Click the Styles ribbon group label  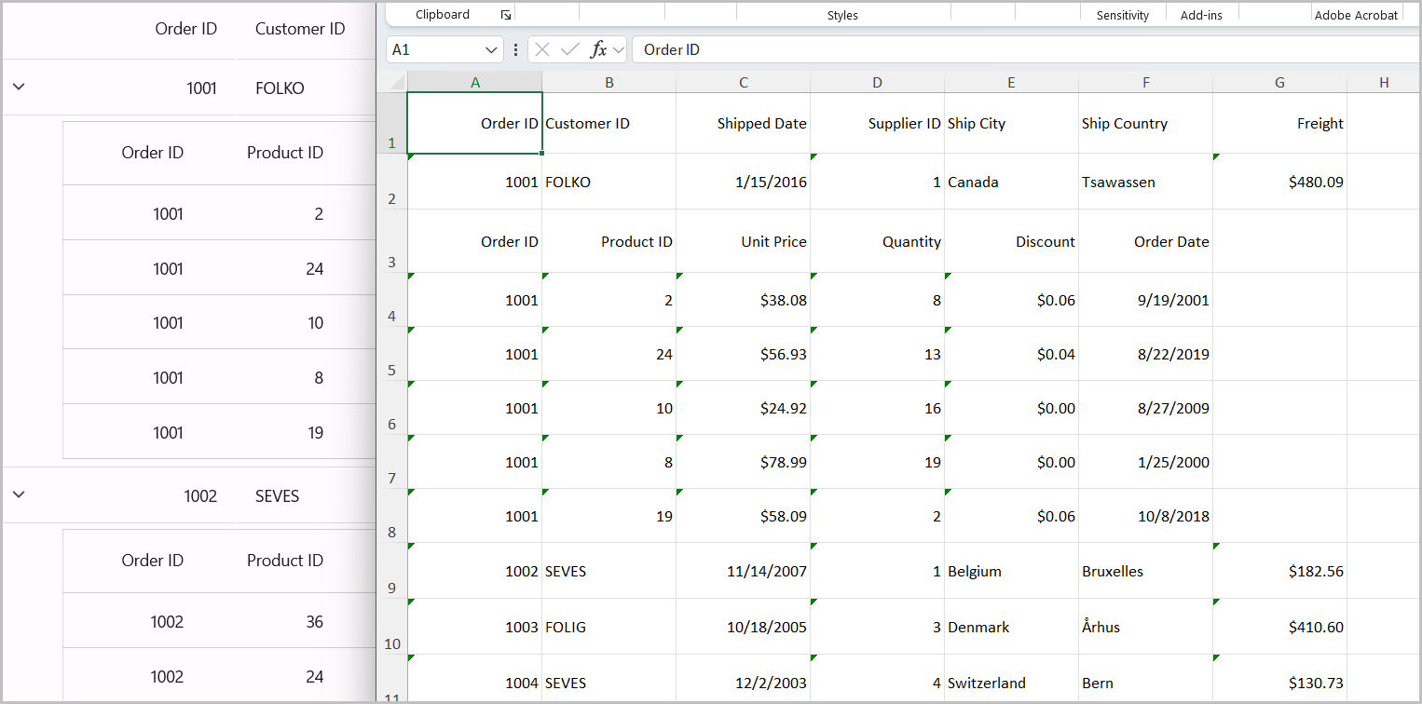[842, 14]
